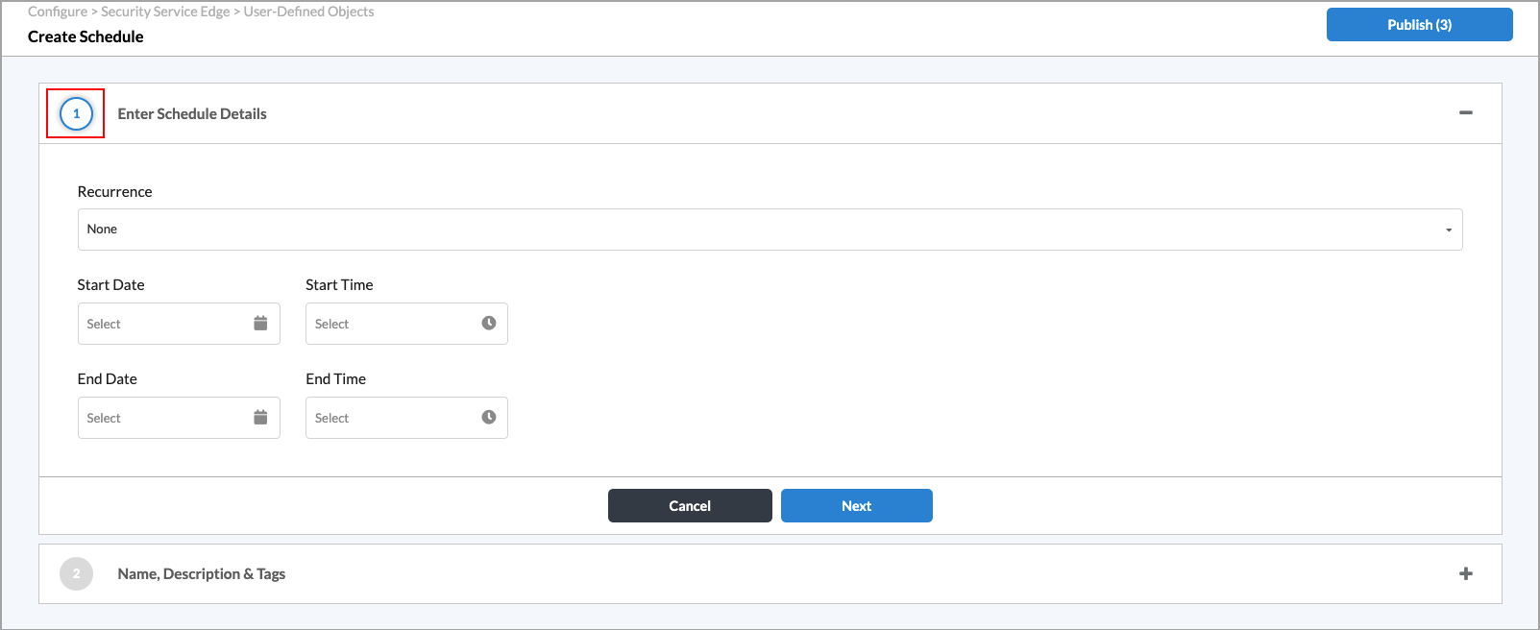Click the step 1 circle indicator
Image resolution: width=1540 pixels, height=630 pixels.
(x=75, y=113)
